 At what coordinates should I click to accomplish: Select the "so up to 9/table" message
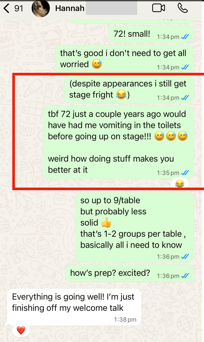[x=134, y=228]
